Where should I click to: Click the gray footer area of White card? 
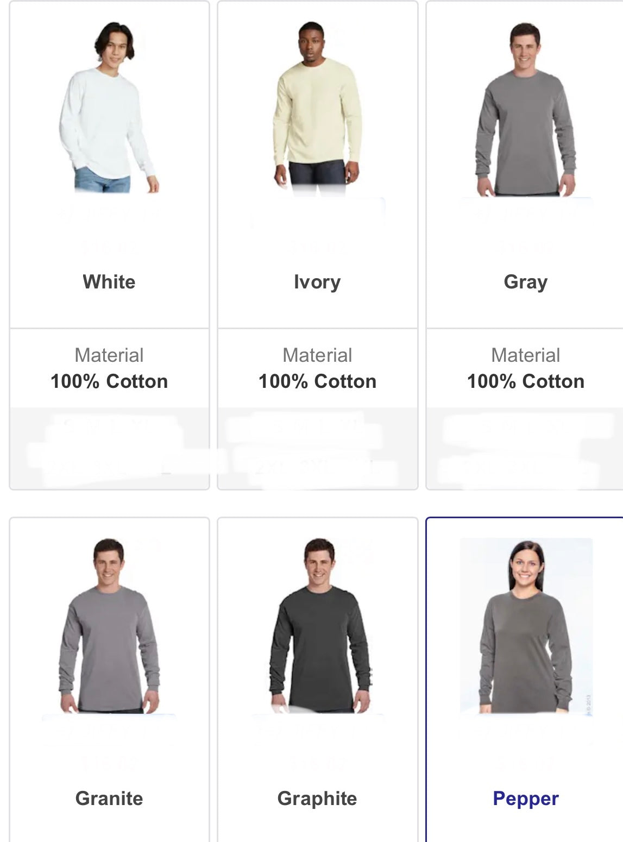pos(109,448)
